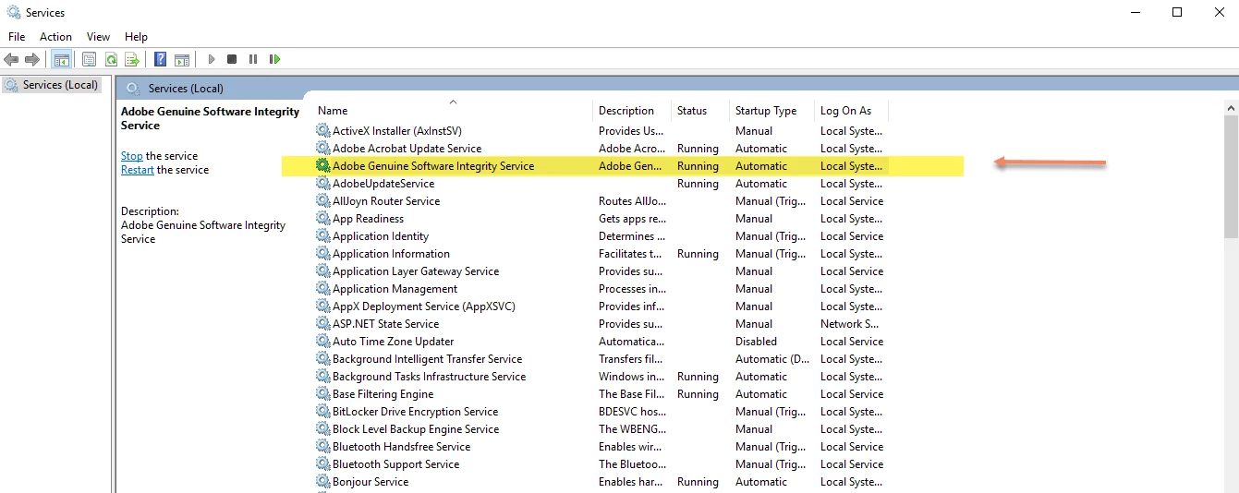Click Services app icon in title bar
Screen dimensions: 1239x493
coord(12,13)
